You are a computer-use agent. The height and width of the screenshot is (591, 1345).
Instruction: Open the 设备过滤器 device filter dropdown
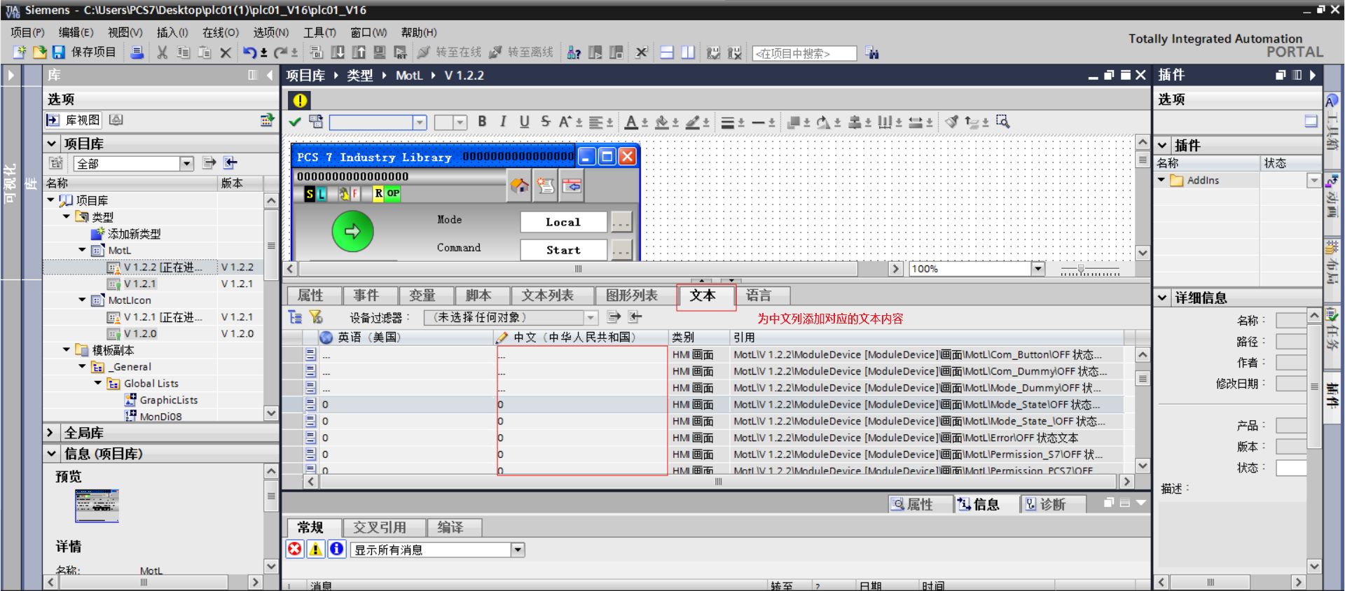click(591, 318)
